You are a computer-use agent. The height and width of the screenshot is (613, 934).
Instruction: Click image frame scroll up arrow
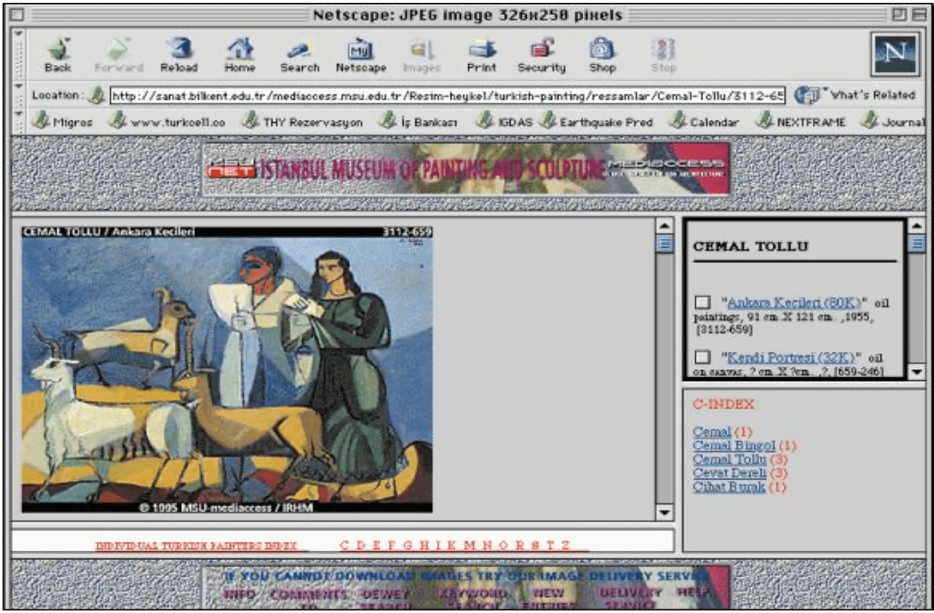click(x=664, y=226)
